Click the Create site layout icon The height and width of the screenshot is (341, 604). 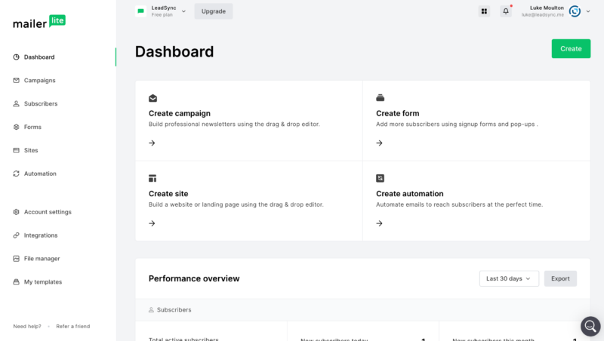pos(153,178)
